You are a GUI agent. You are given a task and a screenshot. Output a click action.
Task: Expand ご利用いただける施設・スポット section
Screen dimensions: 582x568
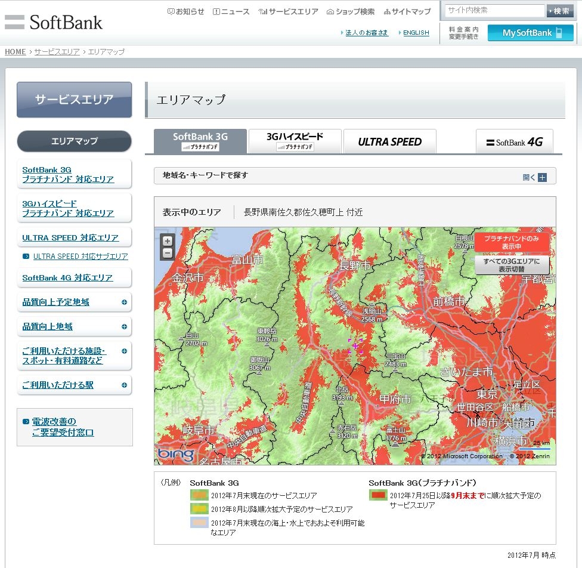[x=125, y=351]
